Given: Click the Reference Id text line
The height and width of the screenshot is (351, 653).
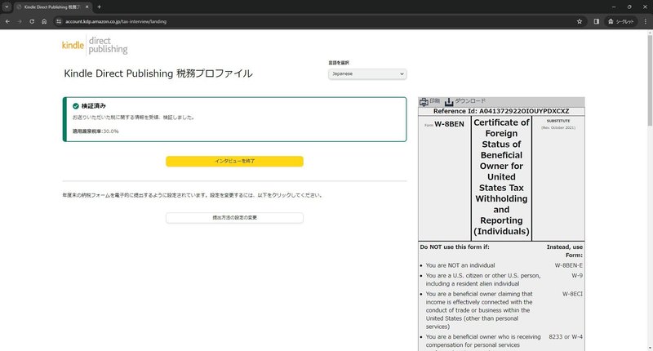Looking at the screenshot, I should pos(501,111).
